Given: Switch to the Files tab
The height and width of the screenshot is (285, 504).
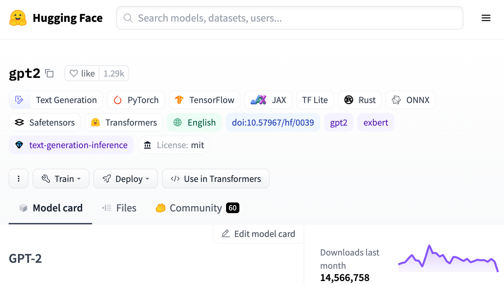Looking at the screenshot, I should click(119, 208).
